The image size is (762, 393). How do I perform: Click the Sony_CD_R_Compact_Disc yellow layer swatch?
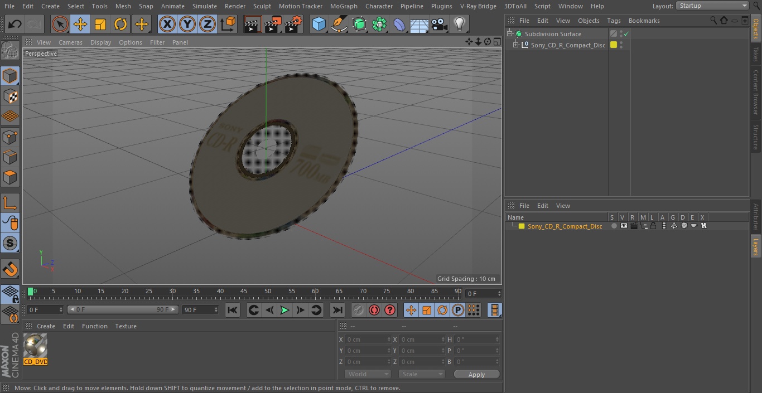(614, 45)
